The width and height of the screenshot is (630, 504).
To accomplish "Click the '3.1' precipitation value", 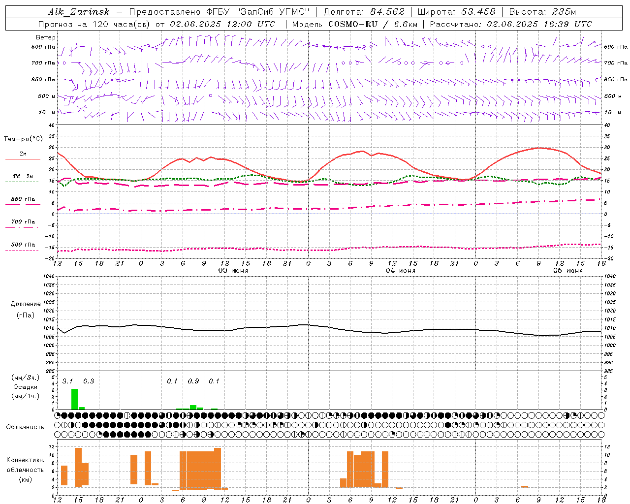I will point(67,381).
